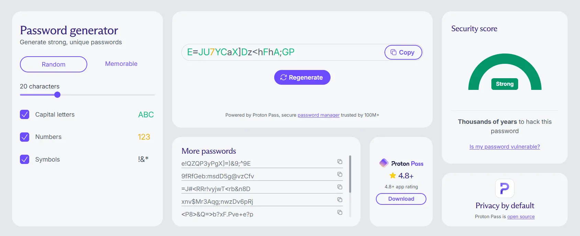Click the purple P icon above Privacy by default
Viewport: 580px width, 236px height.
click(504, 188)
